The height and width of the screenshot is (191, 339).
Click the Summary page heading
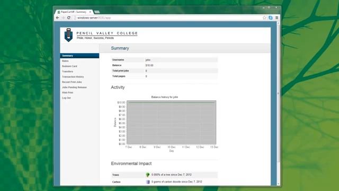[x=120, y=48]
